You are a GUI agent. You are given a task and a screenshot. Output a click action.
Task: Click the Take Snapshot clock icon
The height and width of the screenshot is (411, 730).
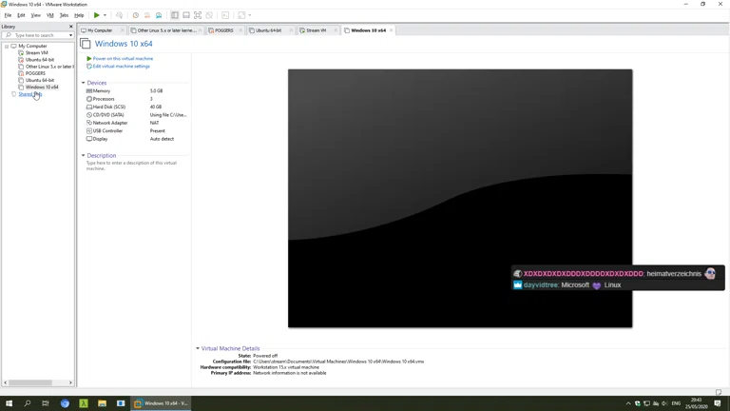(136, 15)
